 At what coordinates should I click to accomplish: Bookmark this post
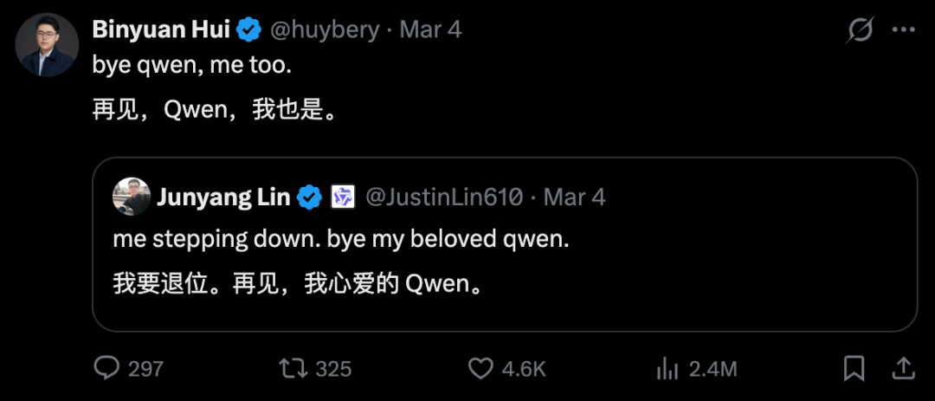tap(854, 369)
